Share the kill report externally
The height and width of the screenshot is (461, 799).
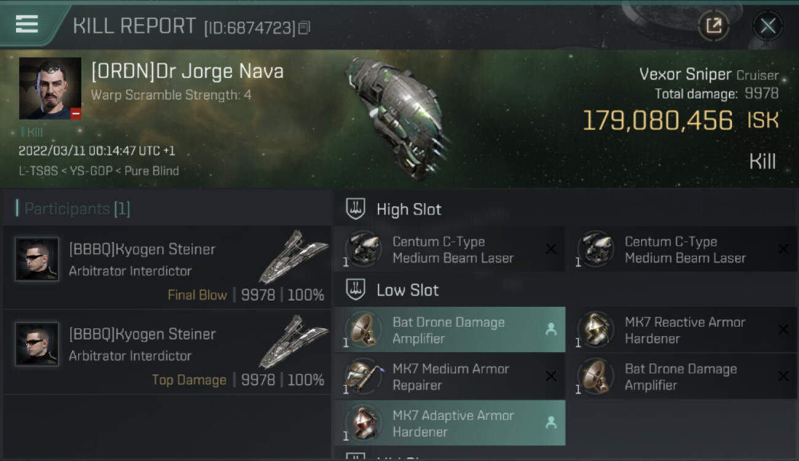pyautogui.click(x=714, y=26)
